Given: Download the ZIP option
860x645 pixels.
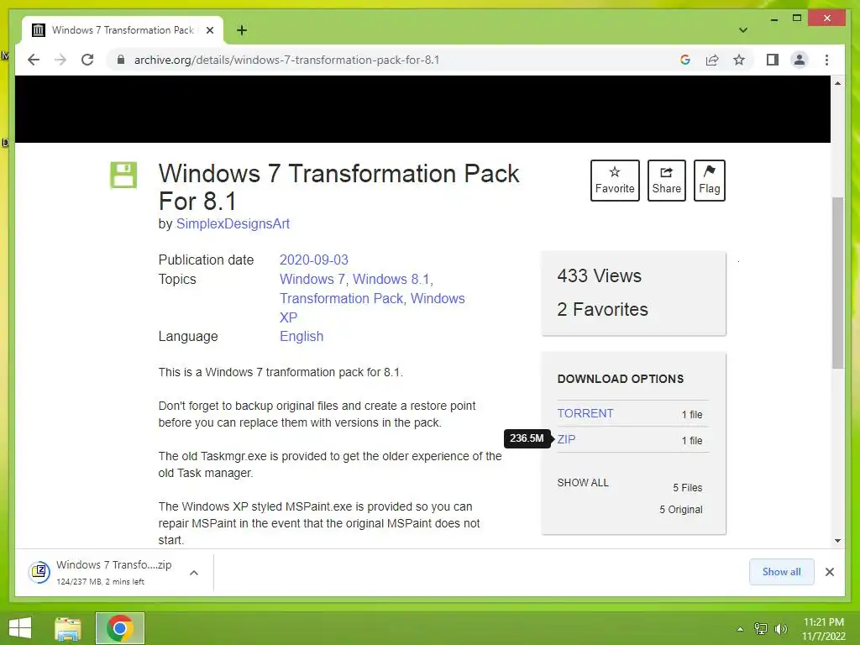Looking at the screenshot, I should tap(566, 439).
